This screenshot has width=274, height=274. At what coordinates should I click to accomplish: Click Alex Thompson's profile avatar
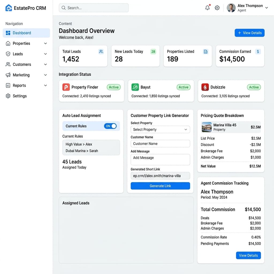point(231,8)
